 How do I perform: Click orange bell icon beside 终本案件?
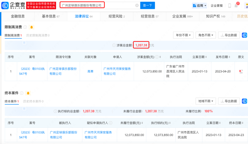tap(28, 93)
